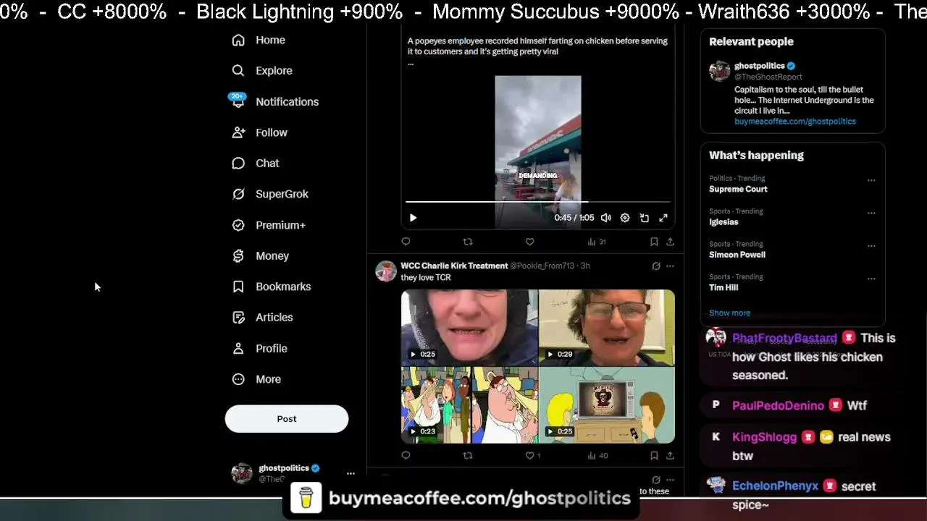
Task: Reply to the 'they love TCR' post
Action: tap(406, 455)
